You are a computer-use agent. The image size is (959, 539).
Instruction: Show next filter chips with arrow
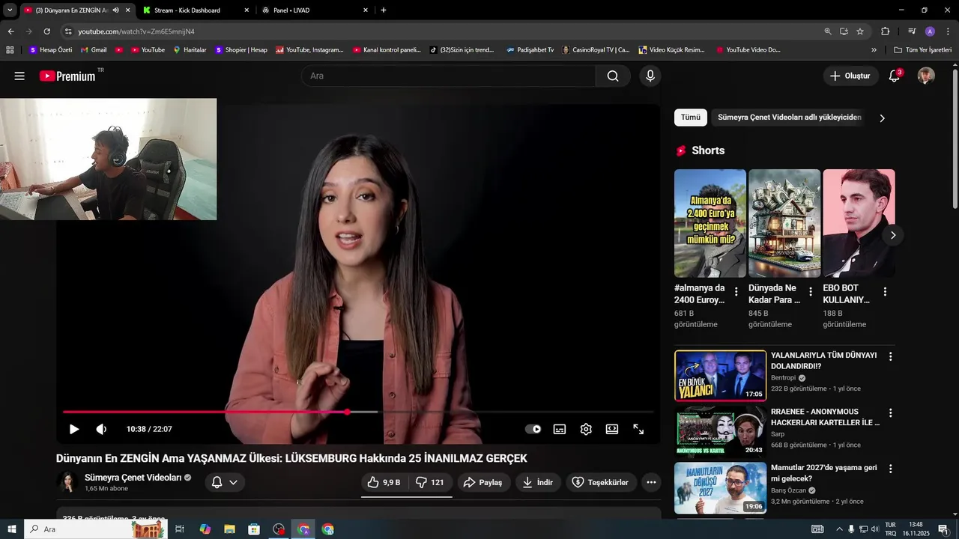882,118
